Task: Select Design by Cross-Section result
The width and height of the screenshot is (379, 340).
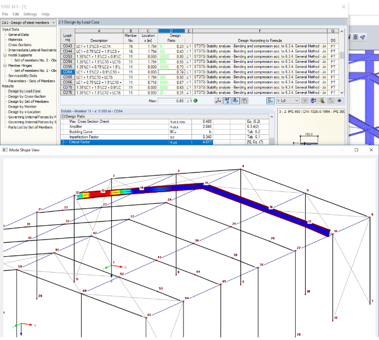Action: (x=27, y=96)
